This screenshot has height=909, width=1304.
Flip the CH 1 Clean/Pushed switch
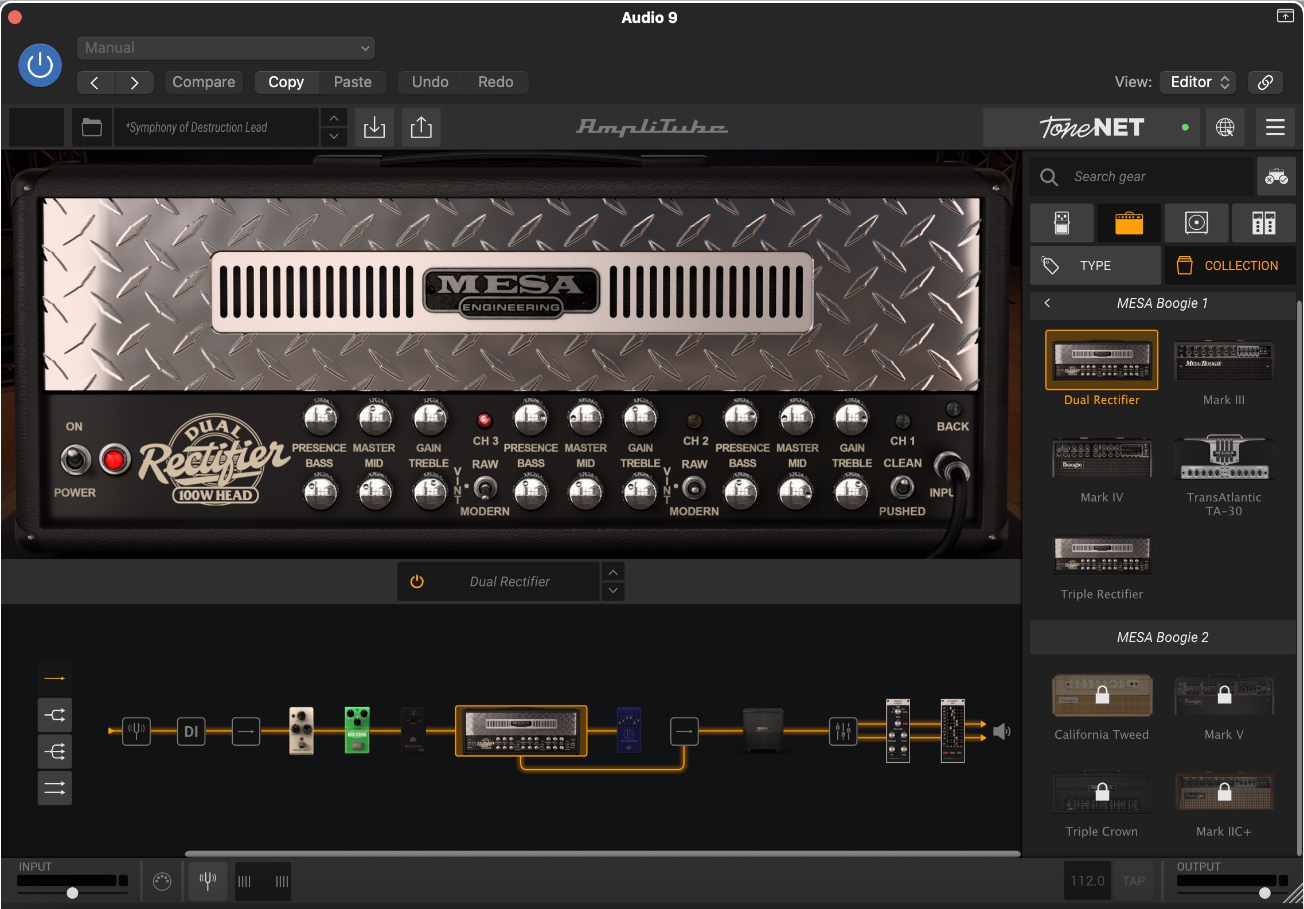[902, 487]
